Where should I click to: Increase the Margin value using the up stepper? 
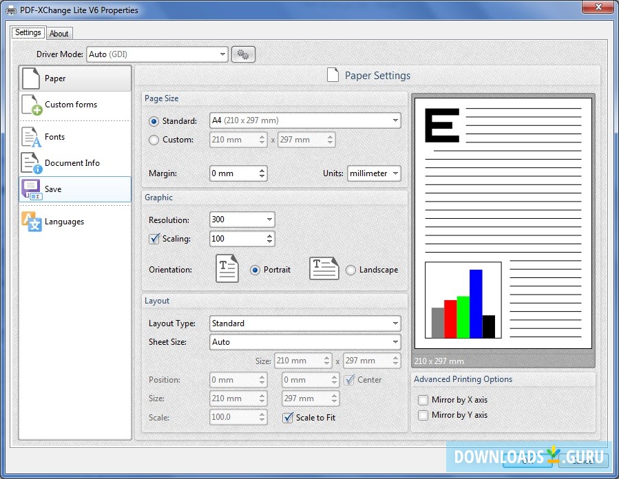[262, 170]
